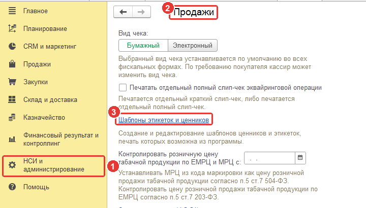Screen dimensions: 366x208
Task: Open the Казначейство section
Action: [44, 117]
